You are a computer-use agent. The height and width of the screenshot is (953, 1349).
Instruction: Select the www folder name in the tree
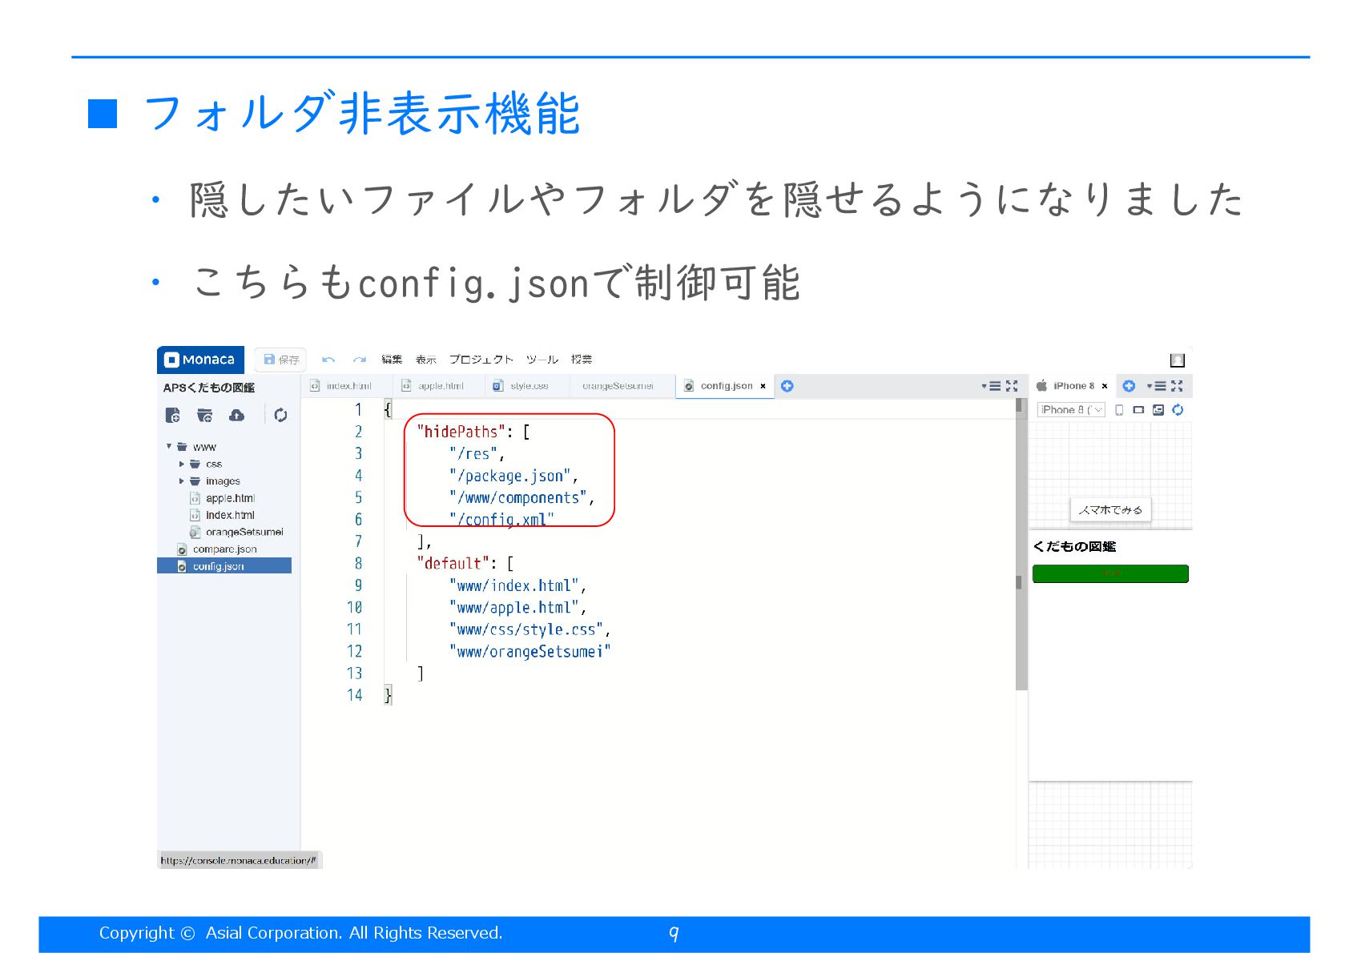click(x=204, y=447)
